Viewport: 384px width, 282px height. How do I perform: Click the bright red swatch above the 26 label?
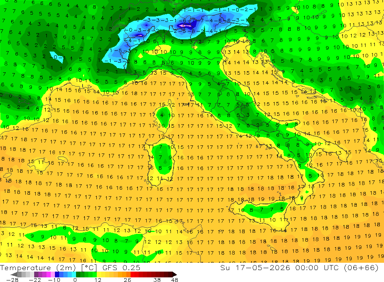pyautogui.click(x=132, y=274)
